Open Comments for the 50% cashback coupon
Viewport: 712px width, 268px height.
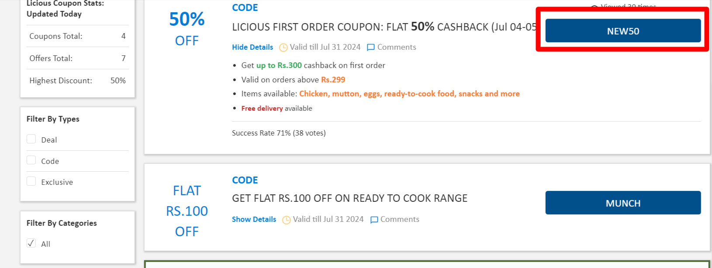[x=397, y=47]
